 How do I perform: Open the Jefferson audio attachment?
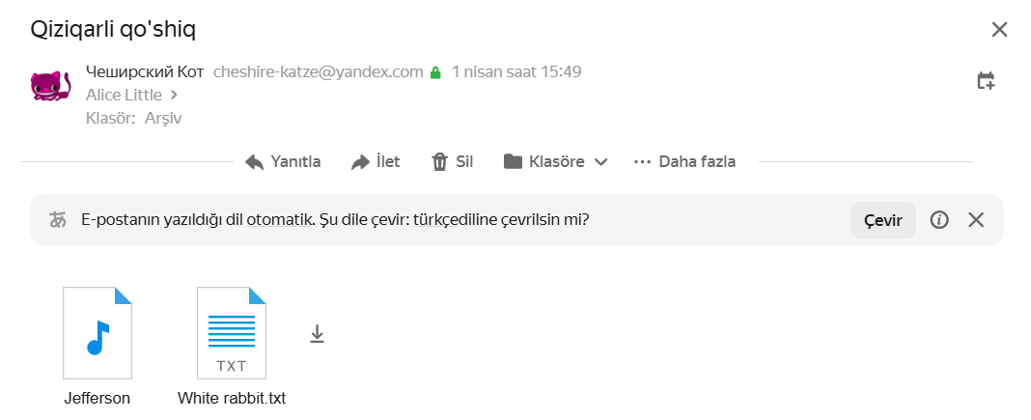(x=97, y=333)
